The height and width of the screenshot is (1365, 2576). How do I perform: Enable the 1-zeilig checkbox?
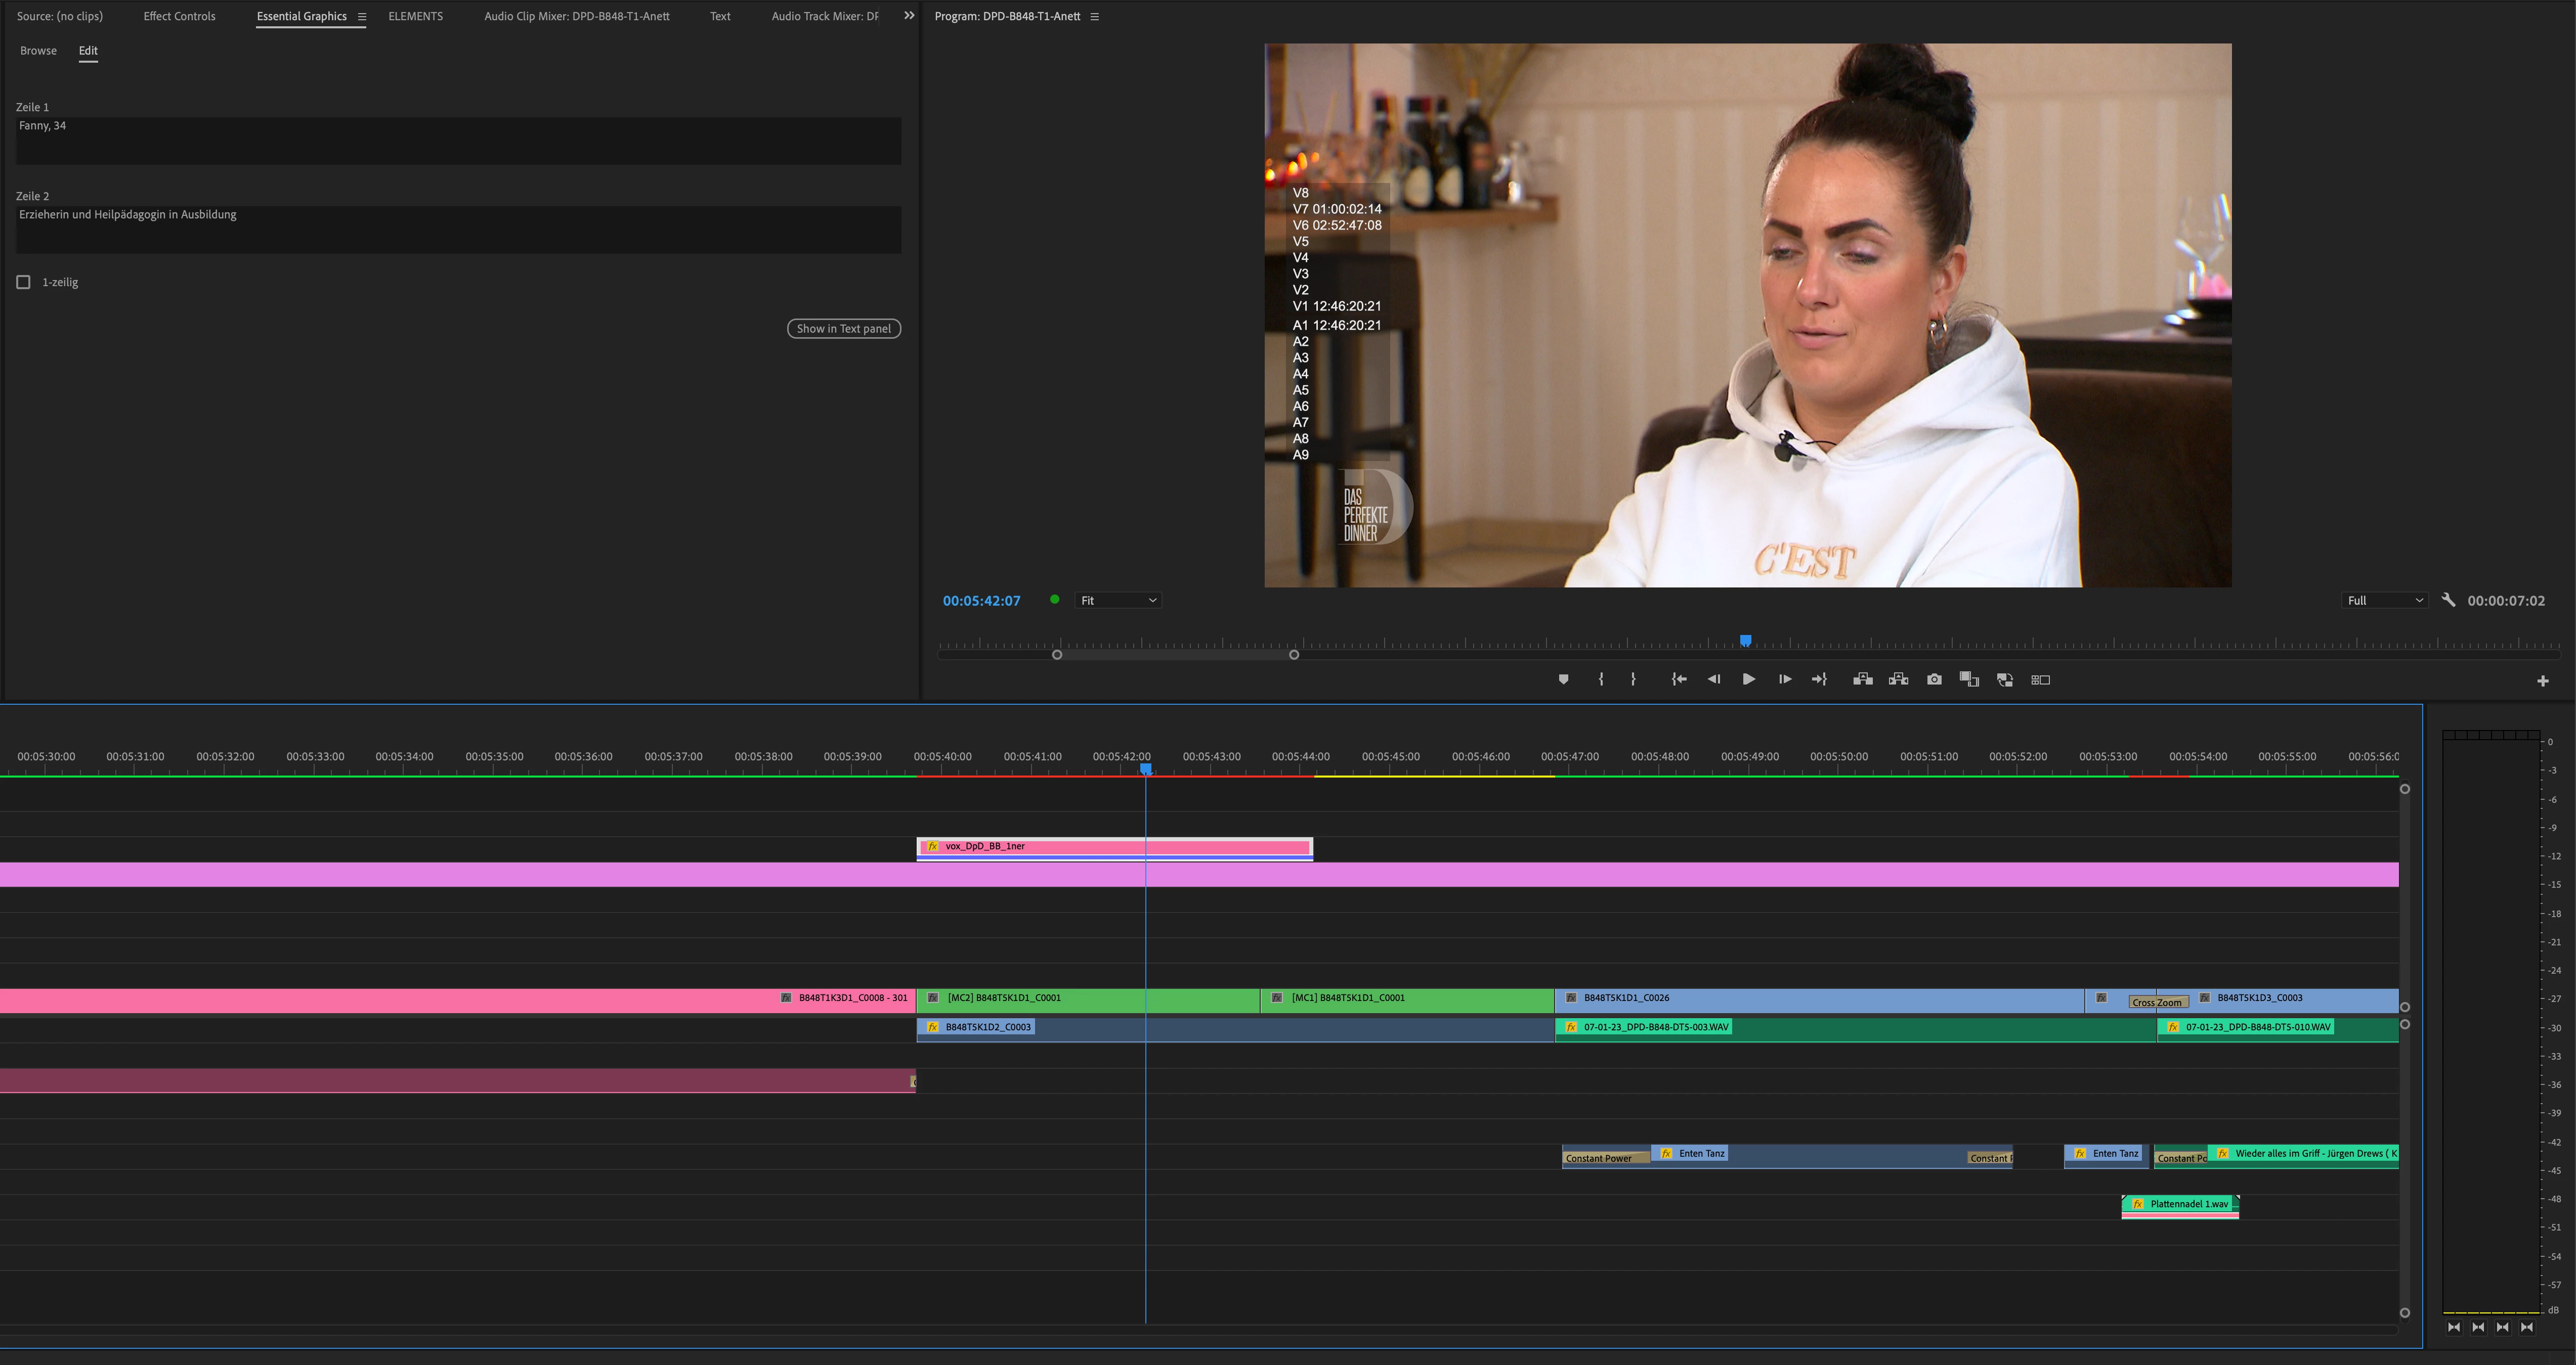click(x=24, y=283)
